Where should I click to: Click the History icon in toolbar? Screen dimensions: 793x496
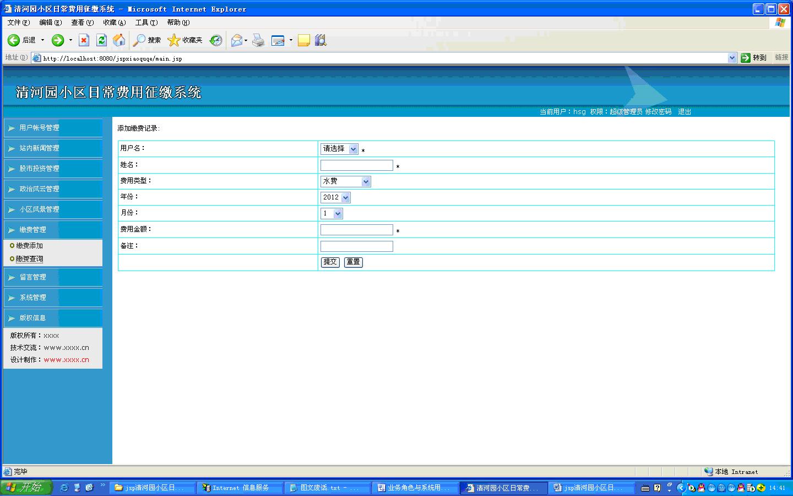click(x=216, y=40)
